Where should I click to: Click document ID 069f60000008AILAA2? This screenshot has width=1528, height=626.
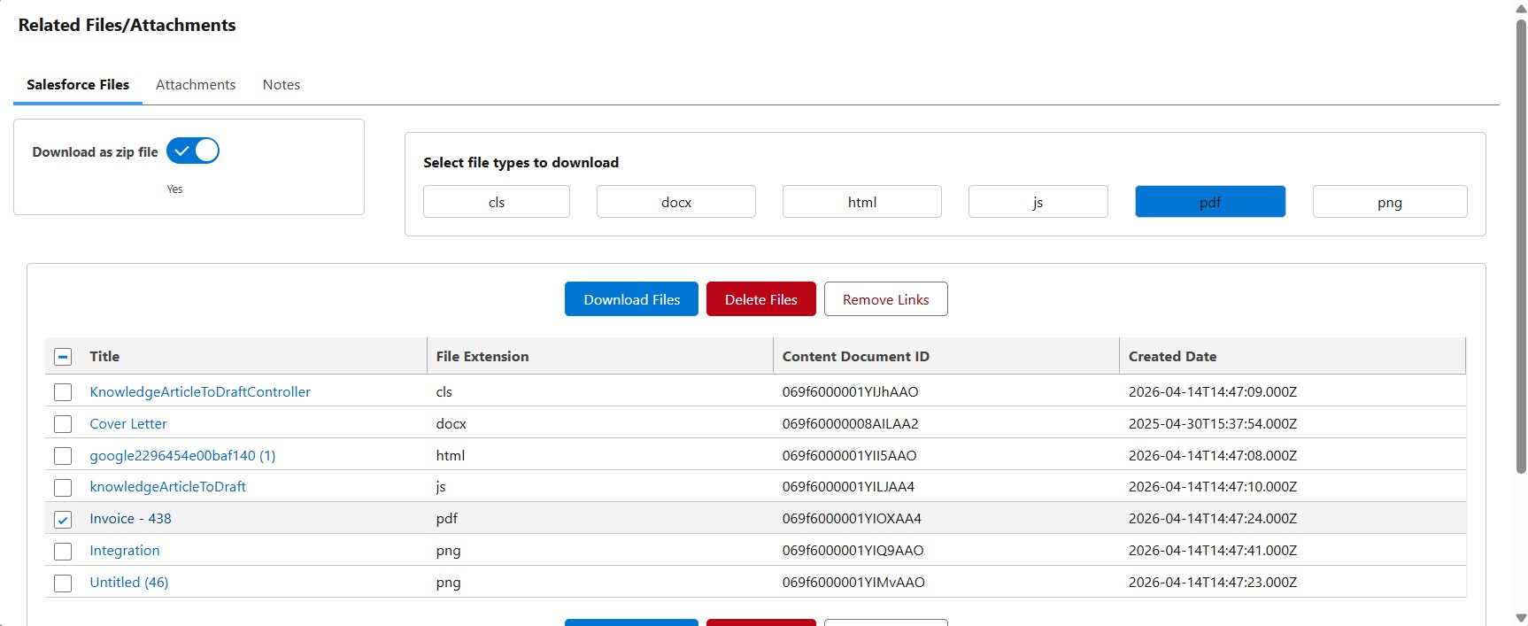coord(850,423)
